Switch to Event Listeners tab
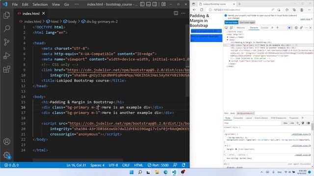Image resolution: width=314 pixels, height=176 pixels. click(x=261, y=118)
